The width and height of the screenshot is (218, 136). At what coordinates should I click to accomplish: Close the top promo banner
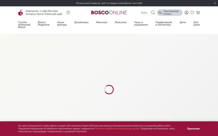pyautogui.click(x=215, y=3)
